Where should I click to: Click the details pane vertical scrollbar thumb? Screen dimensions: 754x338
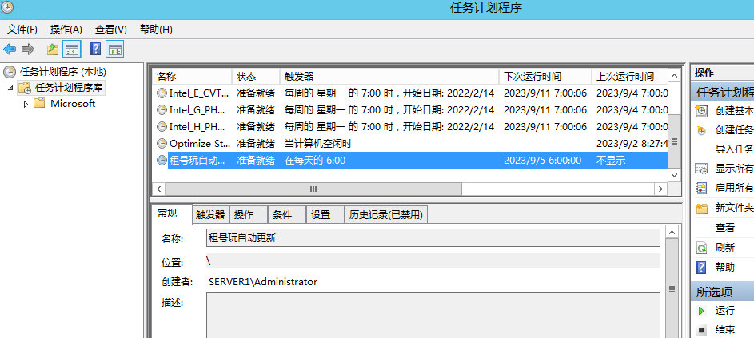[x=672, y=289]
